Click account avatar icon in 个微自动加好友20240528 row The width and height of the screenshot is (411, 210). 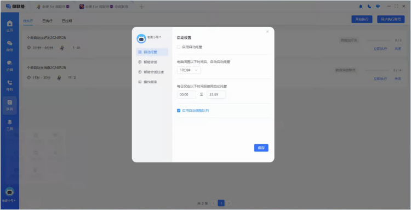[x=61, y=48]
